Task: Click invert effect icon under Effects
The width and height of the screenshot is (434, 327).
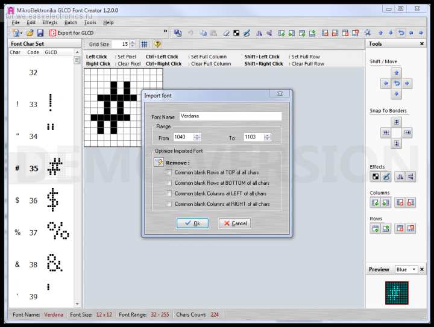Action: click(x=375, y=176)
